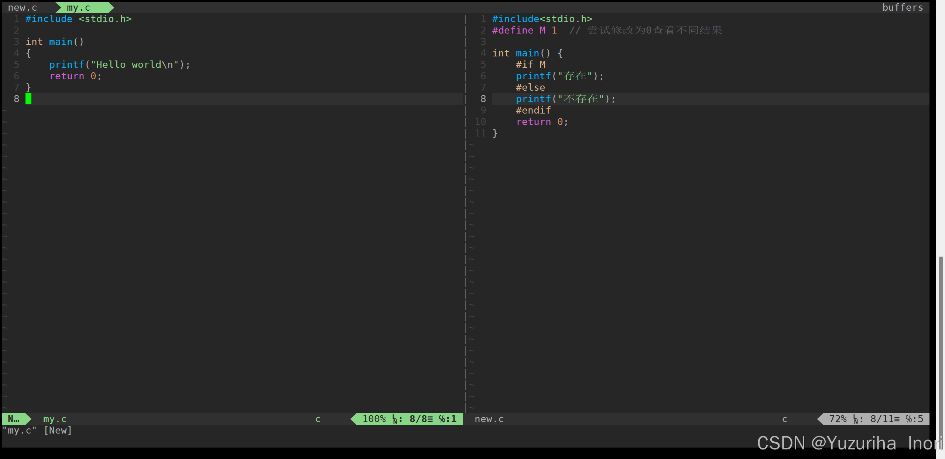Click the c filetype indicator in right statusline
The height and width of the screenshot is (459, 945).
tap(784, 419)
